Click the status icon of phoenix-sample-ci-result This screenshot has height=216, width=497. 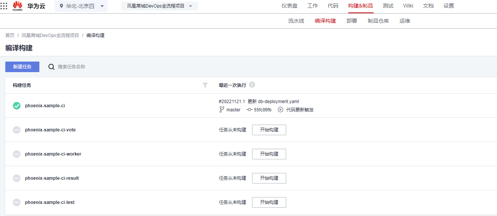[17, 178]
